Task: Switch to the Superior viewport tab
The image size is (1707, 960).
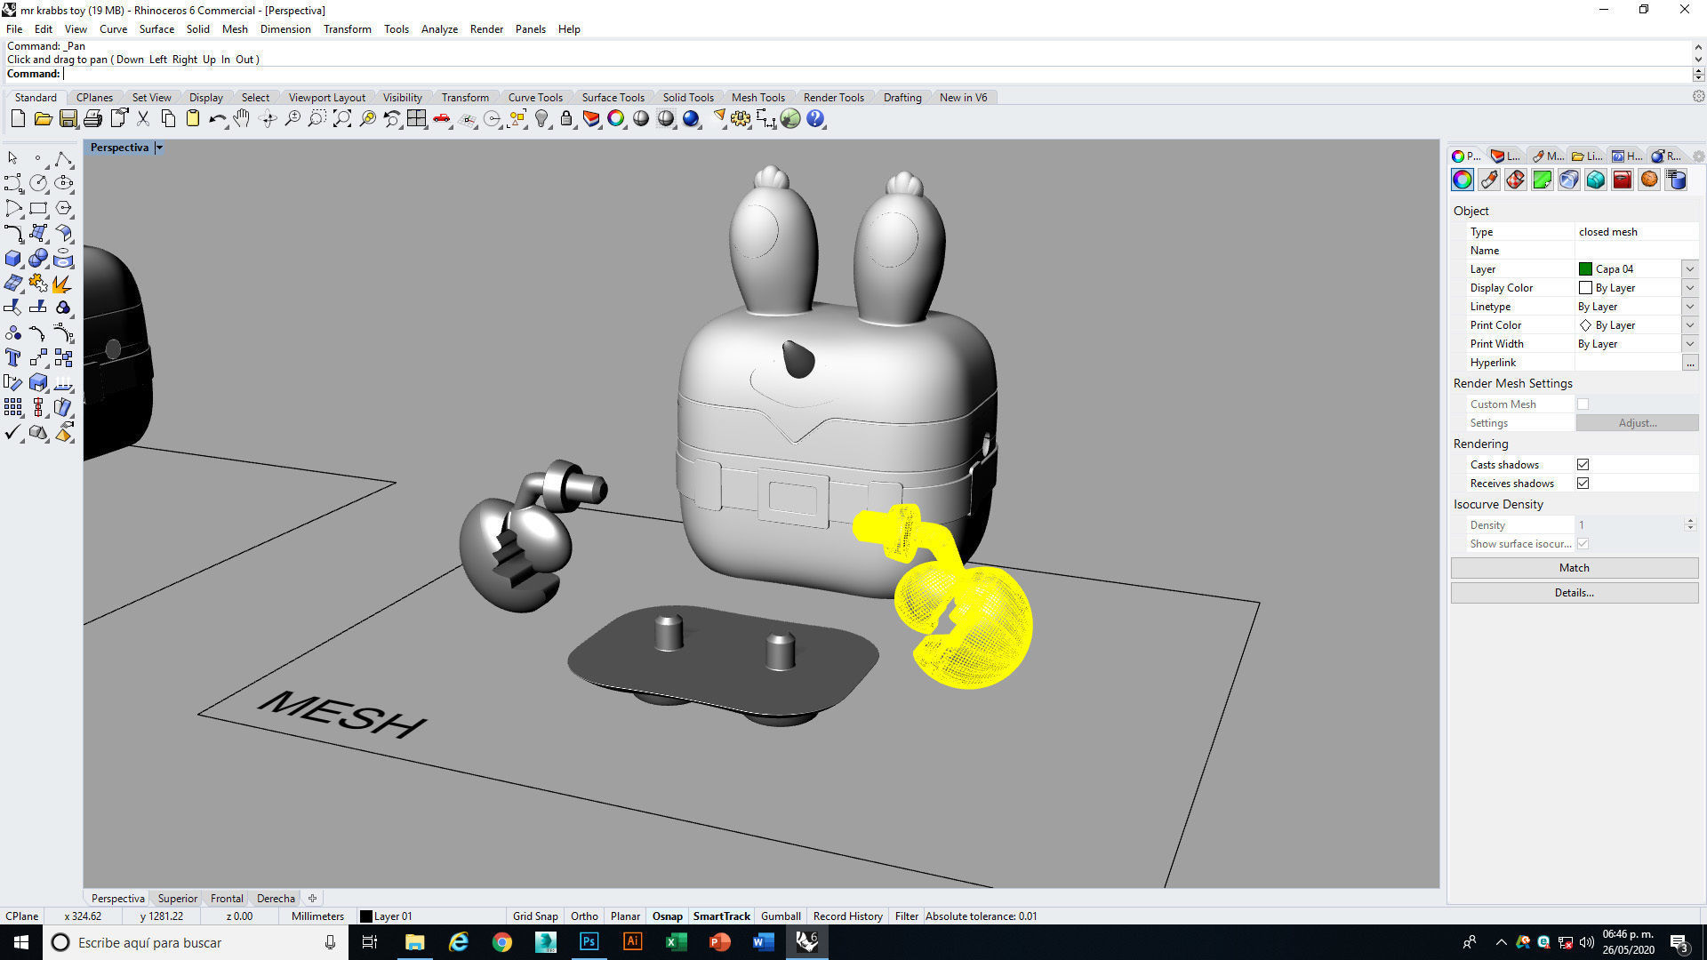Action: pyautogui.click(x=177, y=899)
